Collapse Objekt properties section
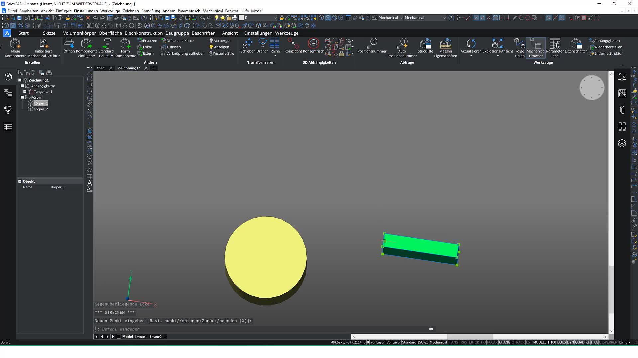The height and width of the screenshot is (358, 638). pos(20,181)
